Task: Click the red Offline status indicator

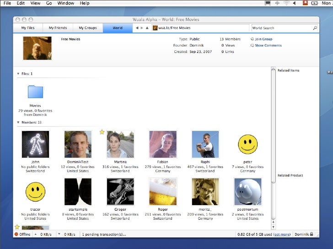Action: click(x=16, y=234)
